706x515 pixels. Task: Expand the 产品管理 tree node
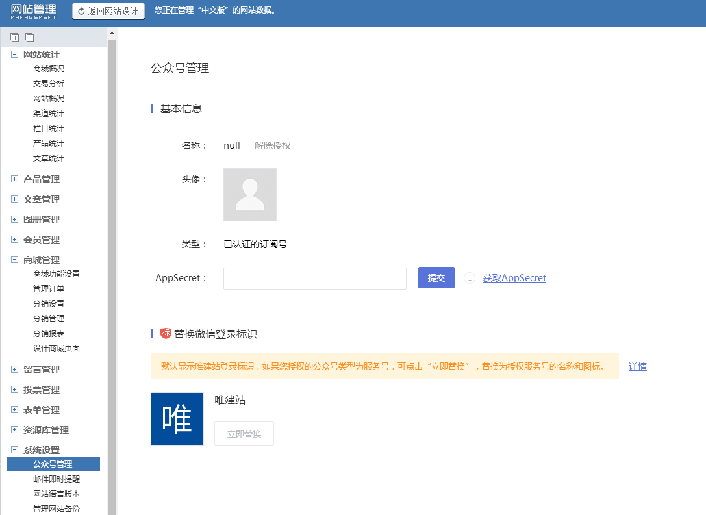(x=14, y=179)
